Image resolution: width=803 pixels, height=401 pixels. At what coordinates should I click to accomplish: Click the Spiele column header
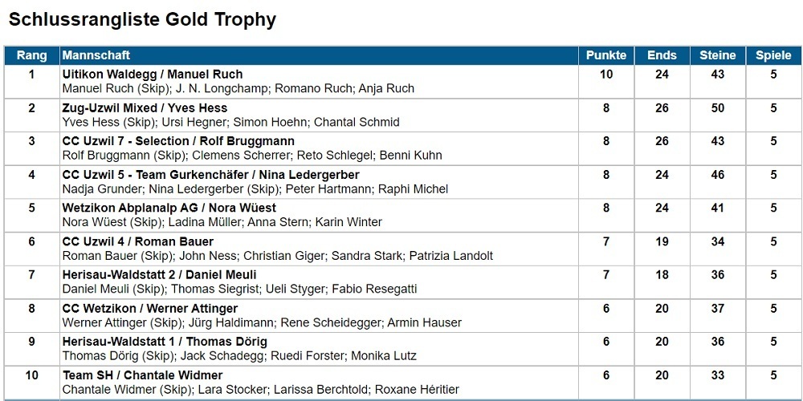coord(773,55)
